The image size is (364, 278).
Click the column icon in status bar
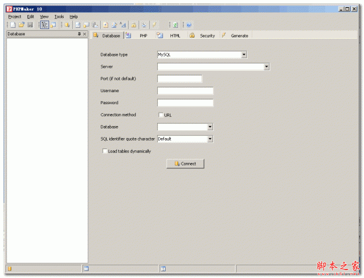point(163,269)
